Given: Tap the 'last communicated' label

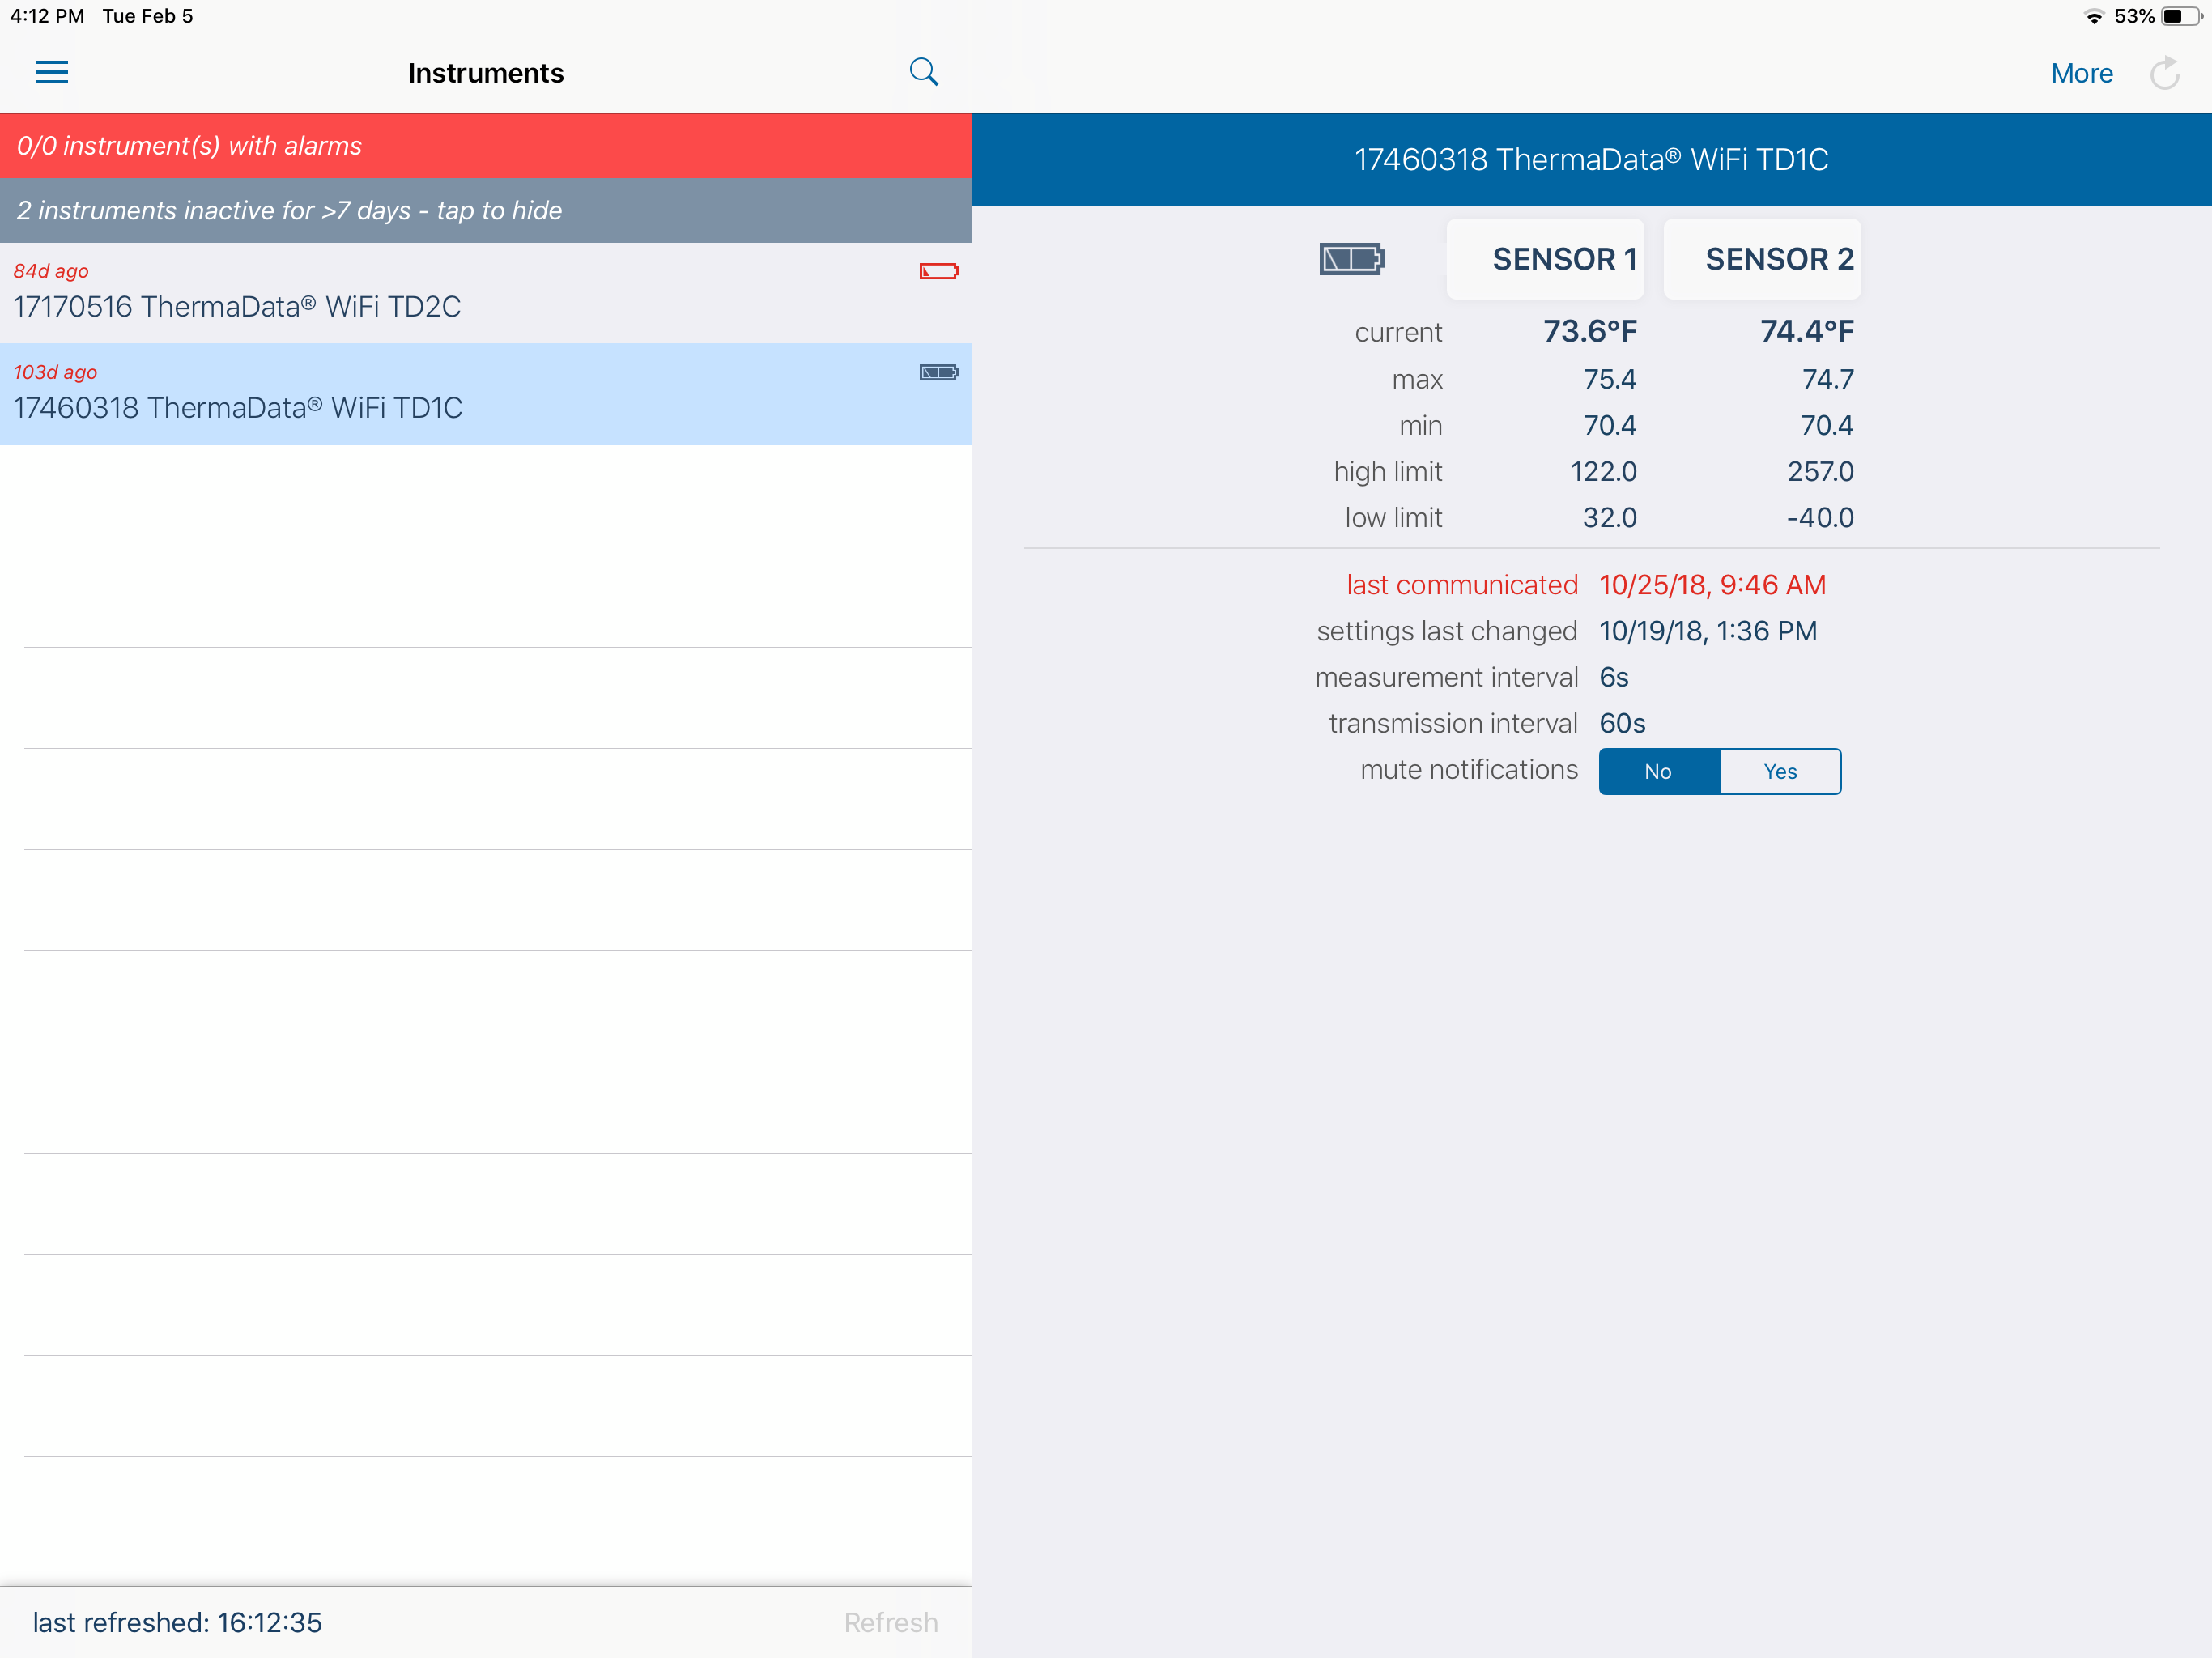Looking at the screenshot, I should click(x=1462, y=585).
